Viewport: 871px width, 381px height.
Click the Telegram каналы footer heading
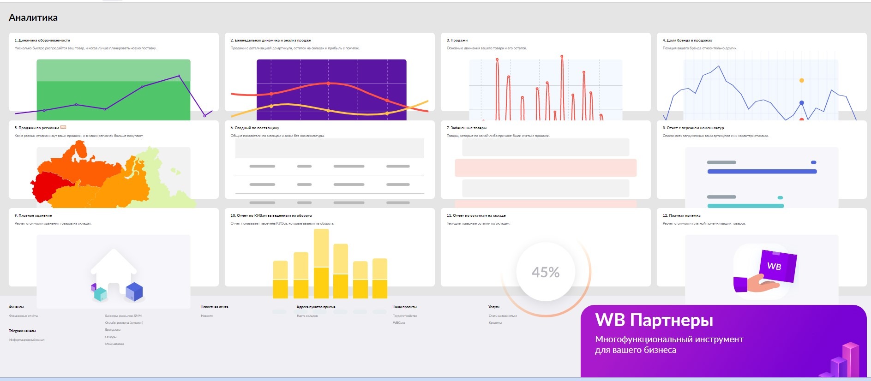pos(22,331)
